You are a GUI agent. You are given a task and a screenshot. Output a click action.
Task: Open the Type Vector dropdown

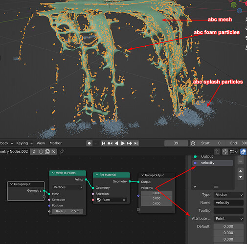(228, 195)
